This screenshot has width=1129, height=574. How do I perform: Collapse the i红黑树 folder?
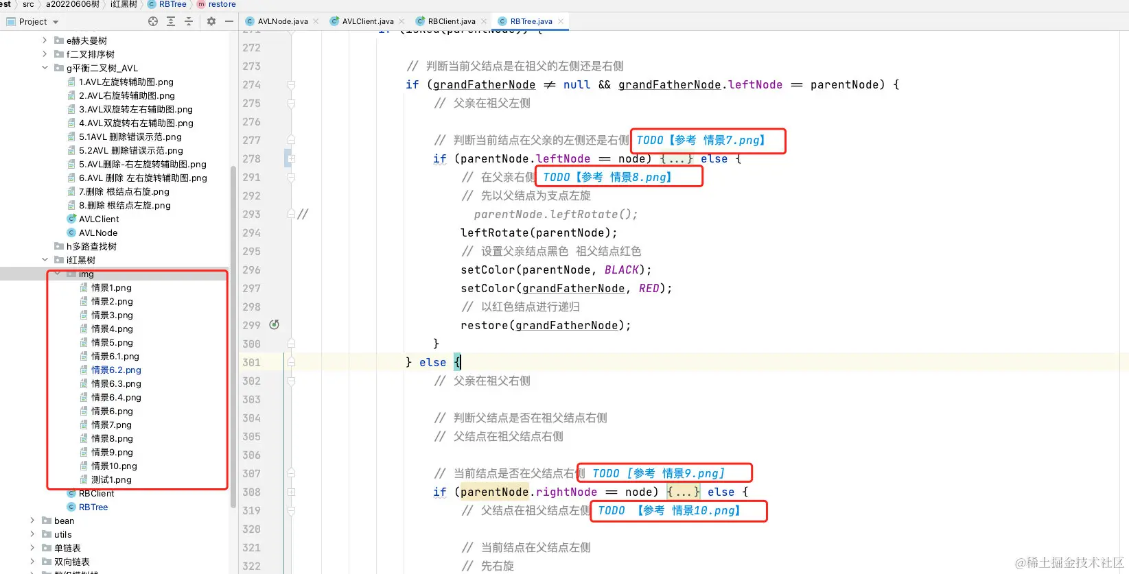pyautogui.click(x=45, y=260)
